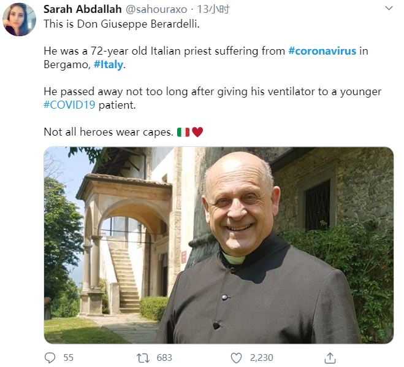Open the share tweet icon
Viewport: 404px width, 367px height.
coord(330,357)
